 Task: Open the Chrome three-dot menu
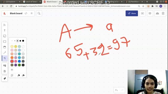coord(165,6)
